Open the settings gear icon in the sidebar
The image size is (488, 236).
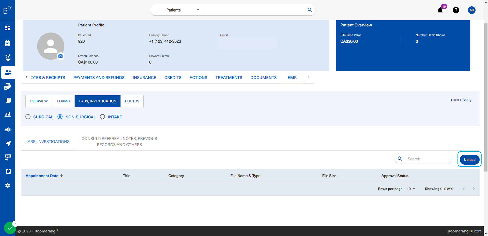pyautogui.click(x=8, y=185)
